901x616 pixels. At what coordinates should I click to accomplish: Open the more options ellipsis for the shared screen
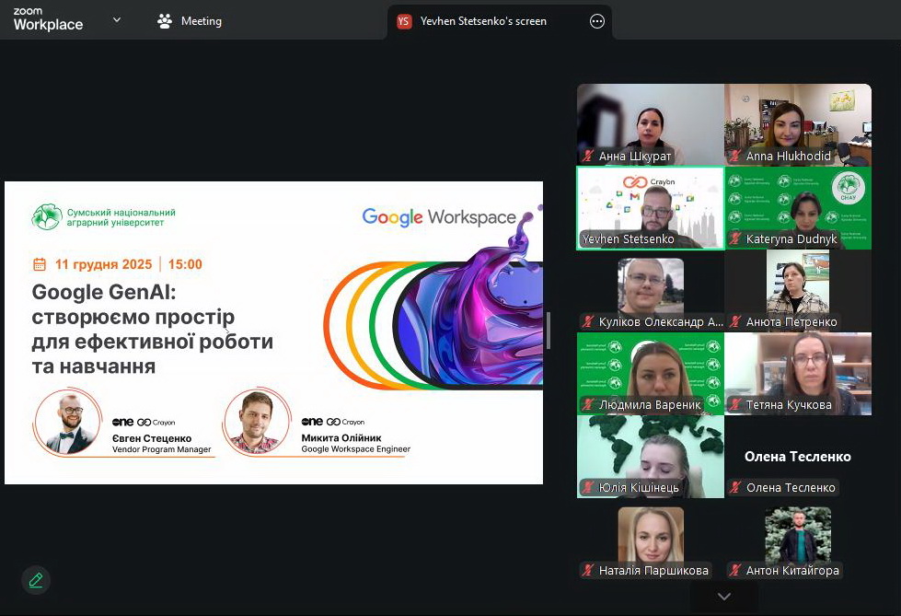[x=597, y=21]
